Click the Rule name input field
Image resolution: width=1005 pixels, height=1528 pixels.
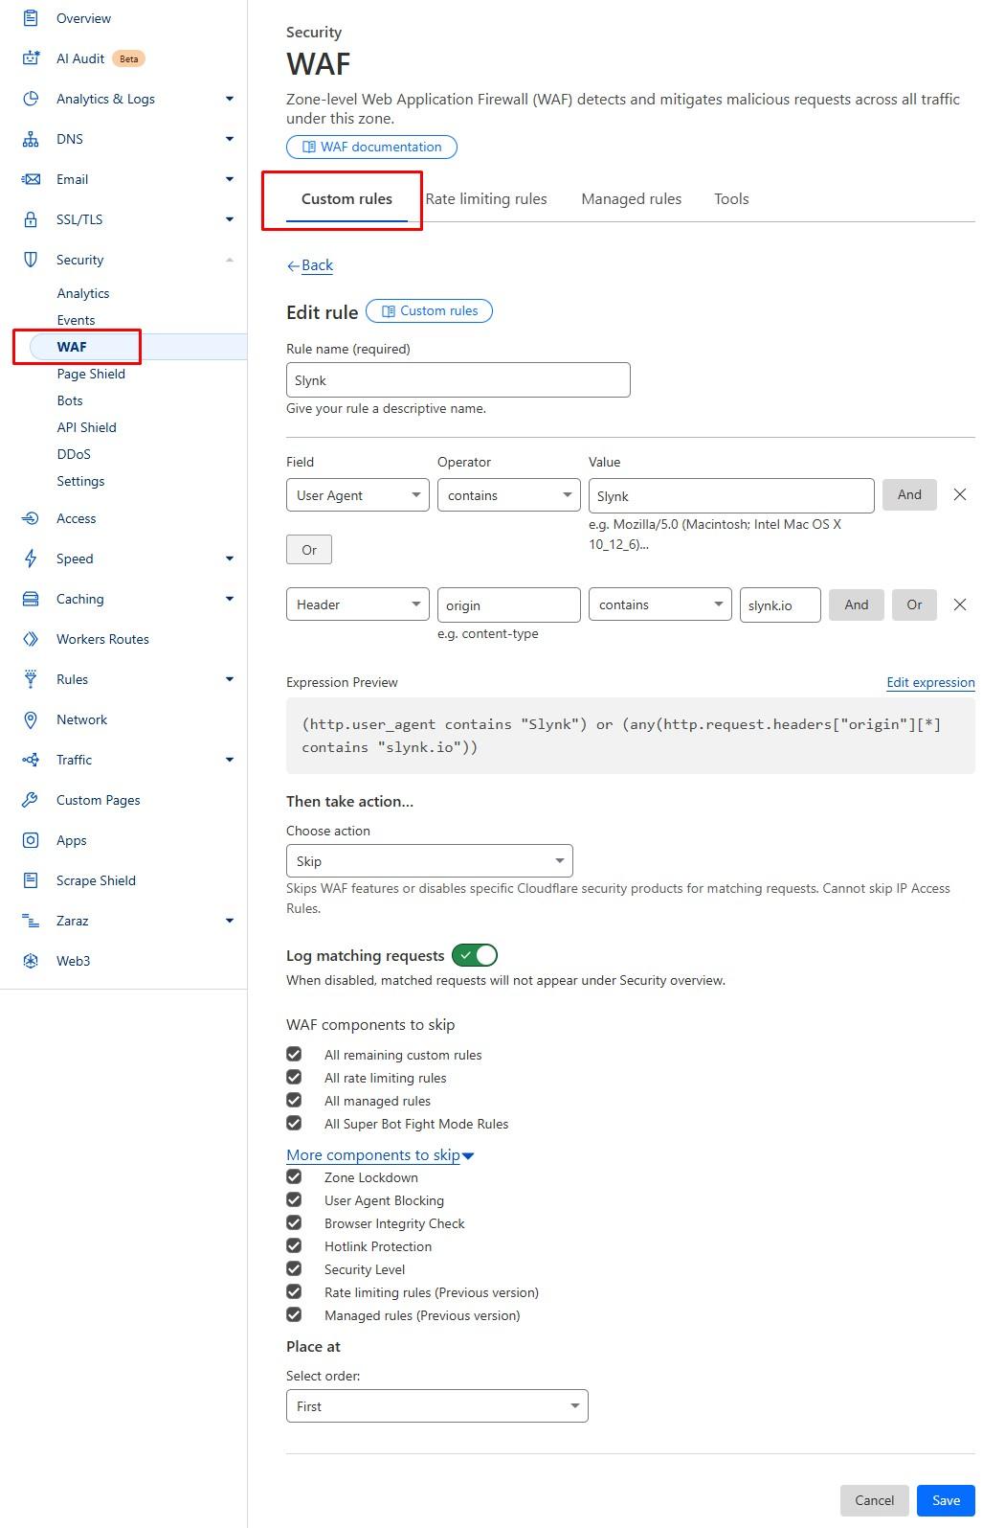tap(458, 380)
